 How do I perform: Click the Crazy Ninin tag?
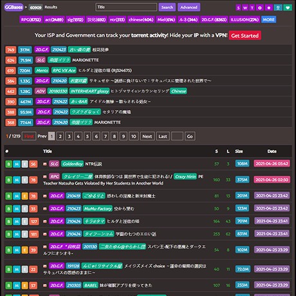(185, 176)
